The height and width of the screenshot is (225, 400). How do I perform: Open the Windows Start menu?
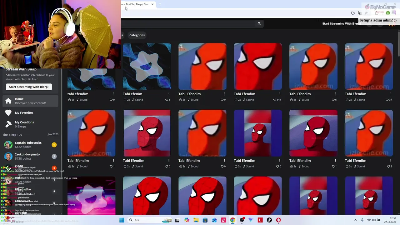(122, 220)
